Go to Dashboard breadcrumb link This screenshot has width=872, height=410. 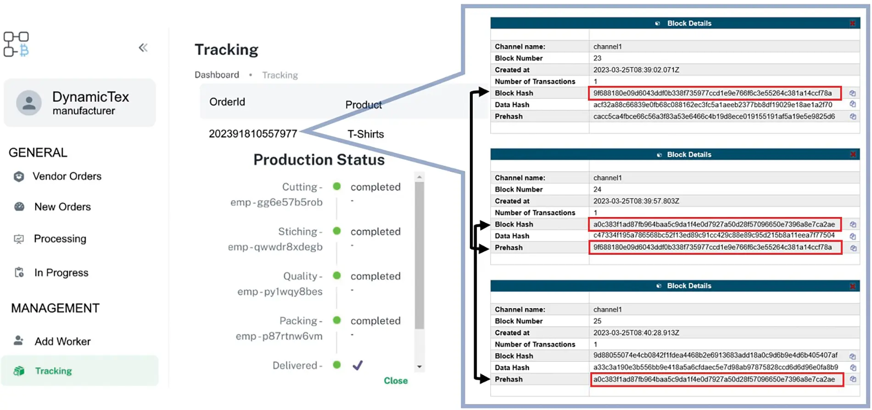(x=217, y=75)
